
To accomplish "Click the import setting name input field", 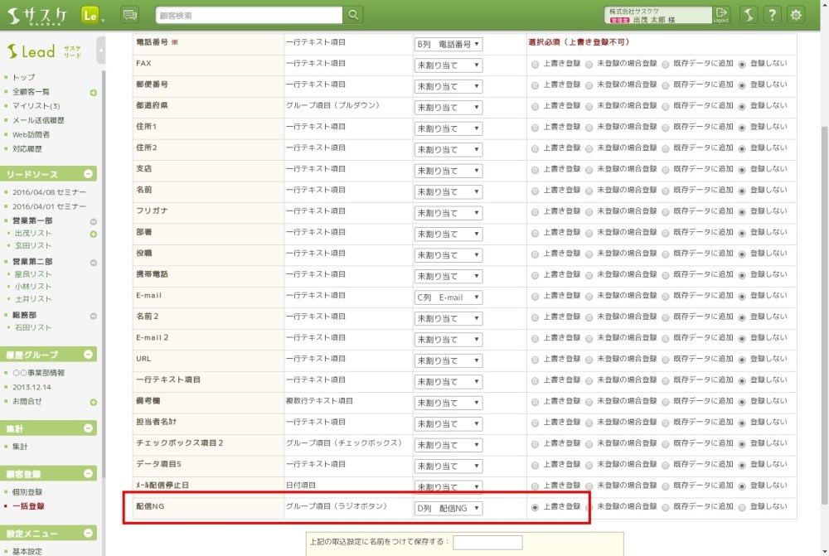I will 488,542.
